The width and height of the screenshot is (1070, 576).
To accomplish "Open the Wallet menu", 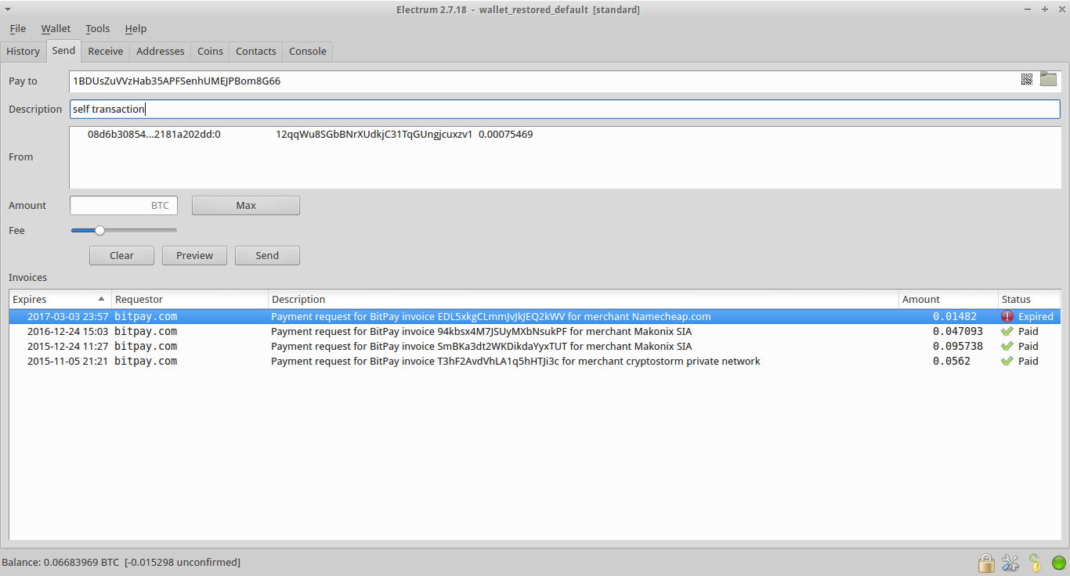I will pyautogui.click(x=56, y=29).
